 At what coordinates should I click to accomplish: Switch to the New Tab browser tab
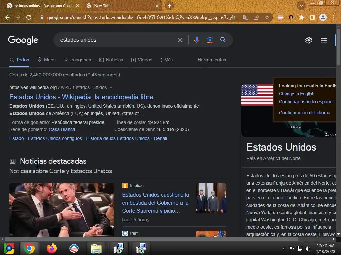pyautogui.click(x=122, y=6)
